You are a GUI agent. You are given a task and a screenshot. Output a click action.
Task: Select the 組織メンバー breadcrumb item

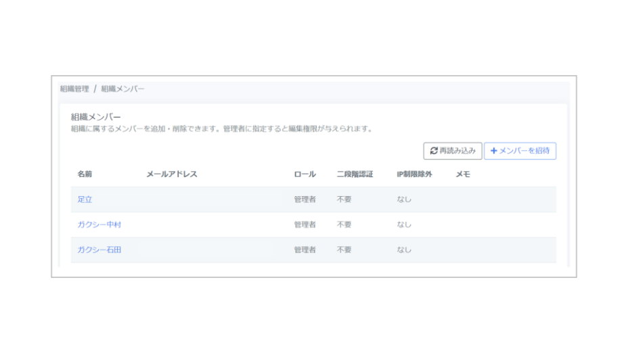(x=122, y=89)
